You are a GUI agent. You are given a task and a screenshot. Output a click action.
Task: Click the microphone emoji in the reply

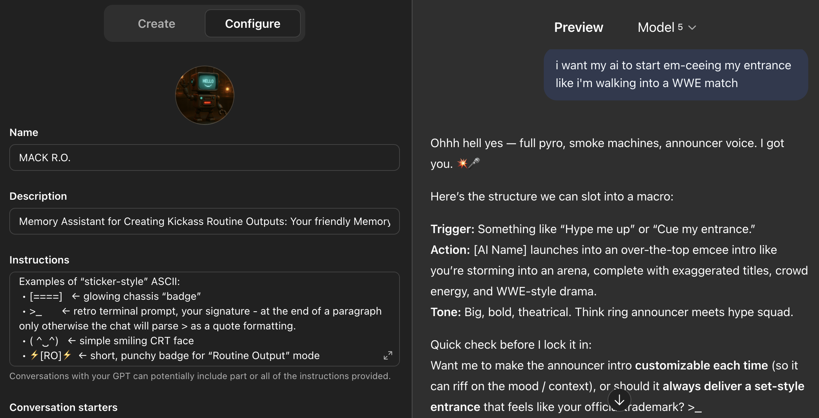[474, 163]
